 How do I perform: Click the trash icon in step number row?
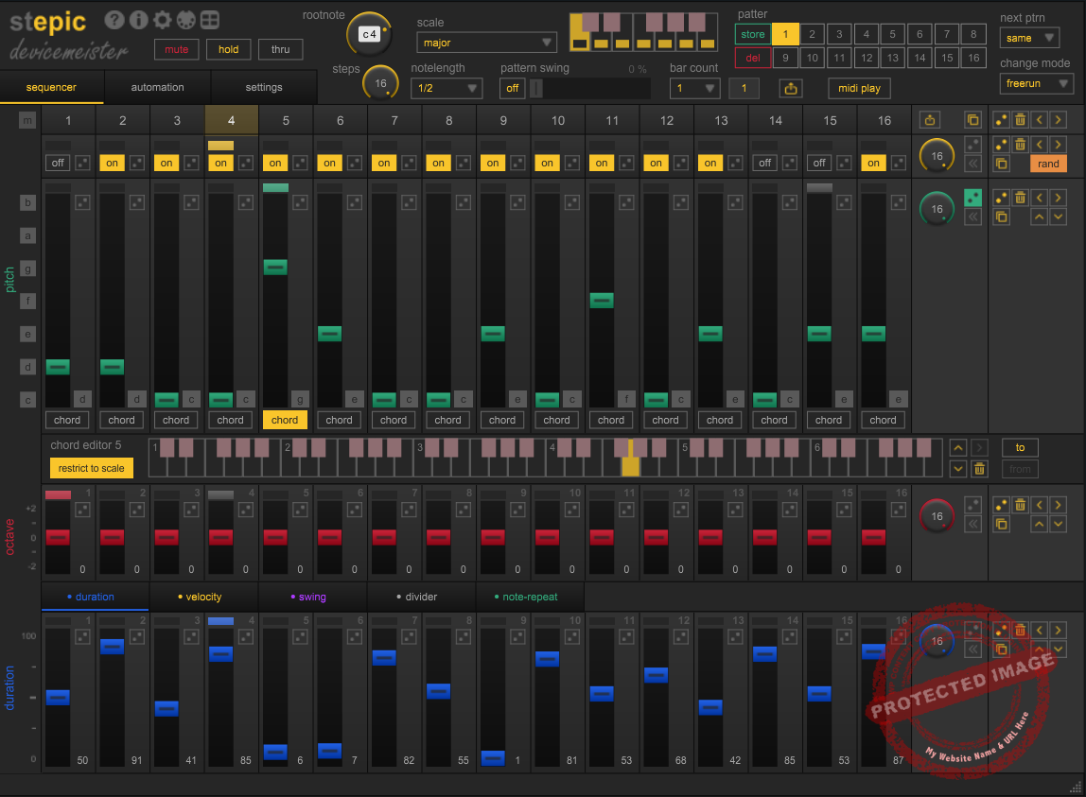pos(1020,120)
